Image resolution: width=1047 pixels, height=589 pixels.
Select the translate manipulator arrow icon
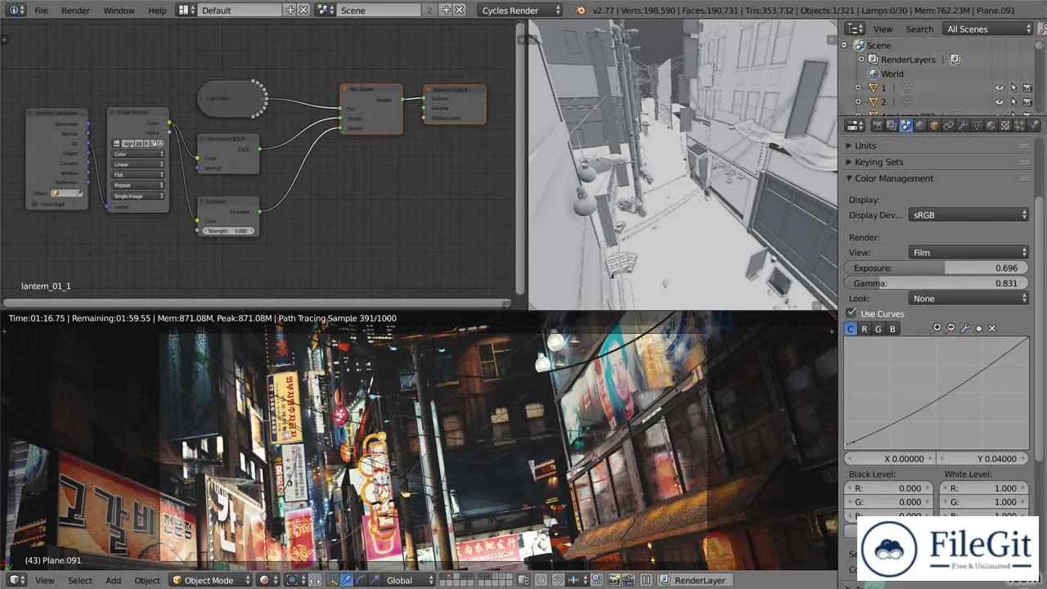(346, 580)
